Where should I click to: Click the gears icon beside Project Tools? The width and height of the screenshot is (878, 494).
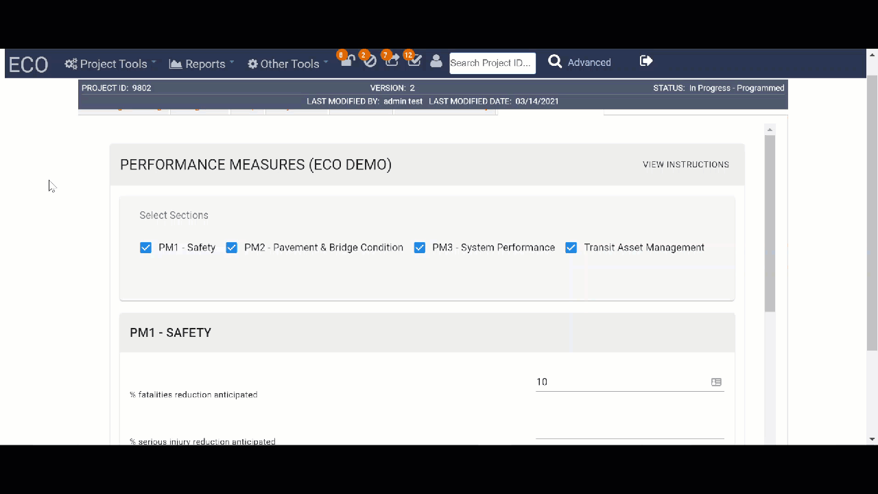click(71, 64)
